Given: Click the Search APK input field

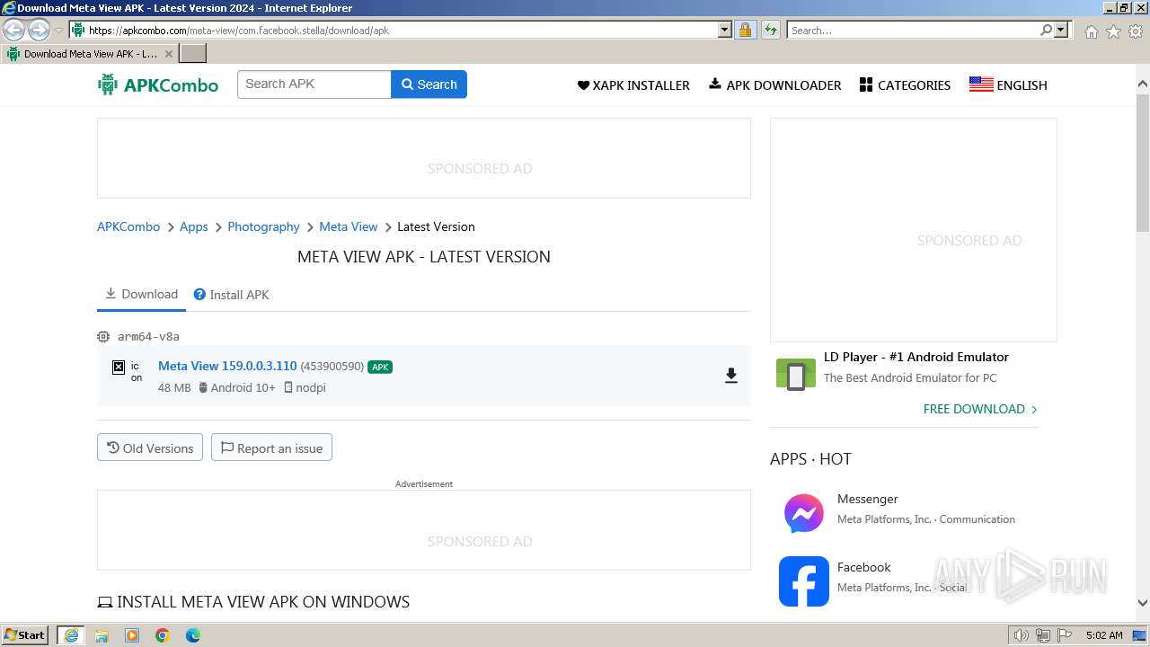Looking at the screenshot, I should (314, 84).
